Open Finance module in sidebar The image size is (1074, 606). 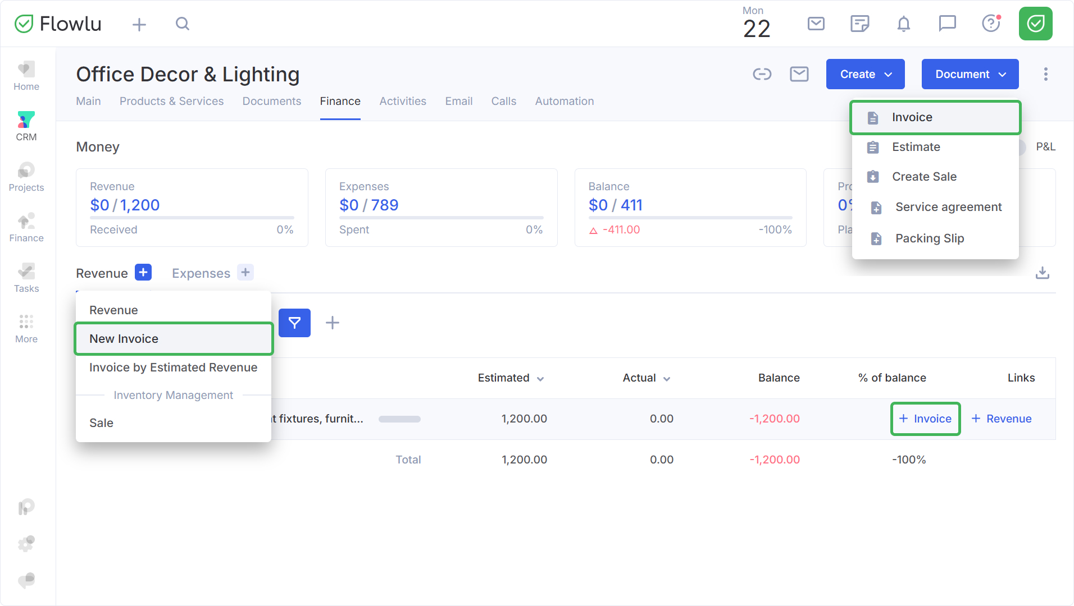click(x=26, y=227)
